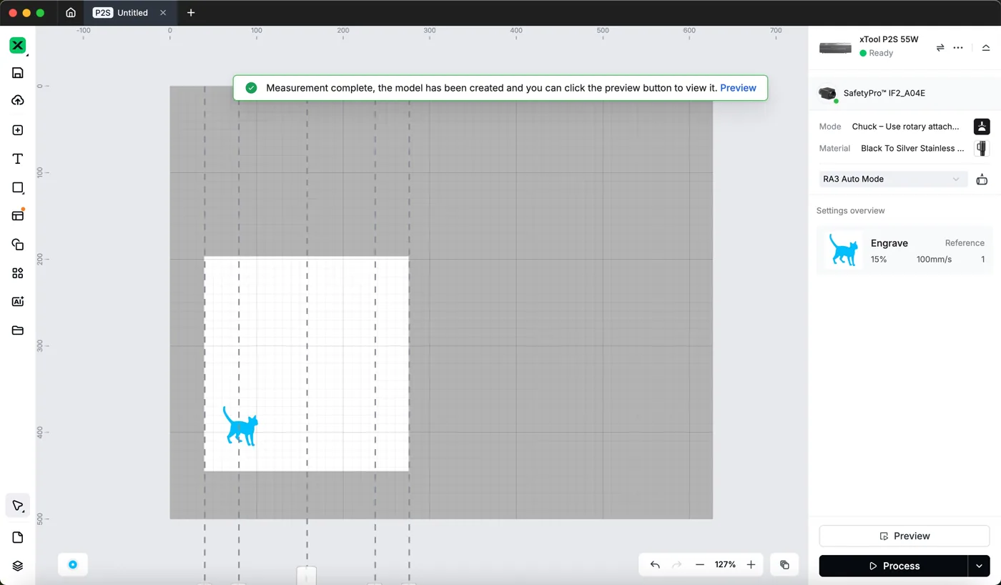The width and height of the screenshot is (1001, 585).
Task: Click the home icon
Action: point(71,13)
